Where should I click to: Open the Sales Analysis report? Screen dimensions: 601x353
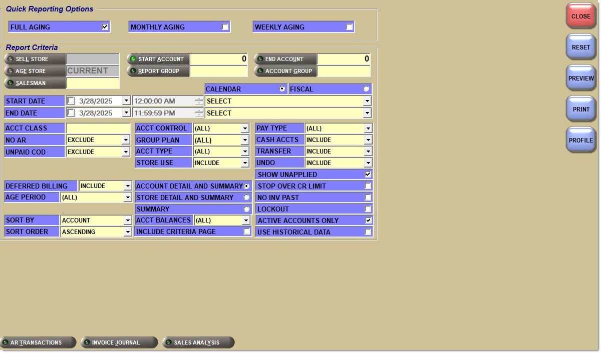click(198, 342)
